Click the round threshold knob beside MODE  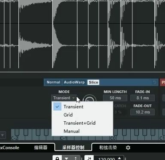pyautogui.click(x=90, y=98)
